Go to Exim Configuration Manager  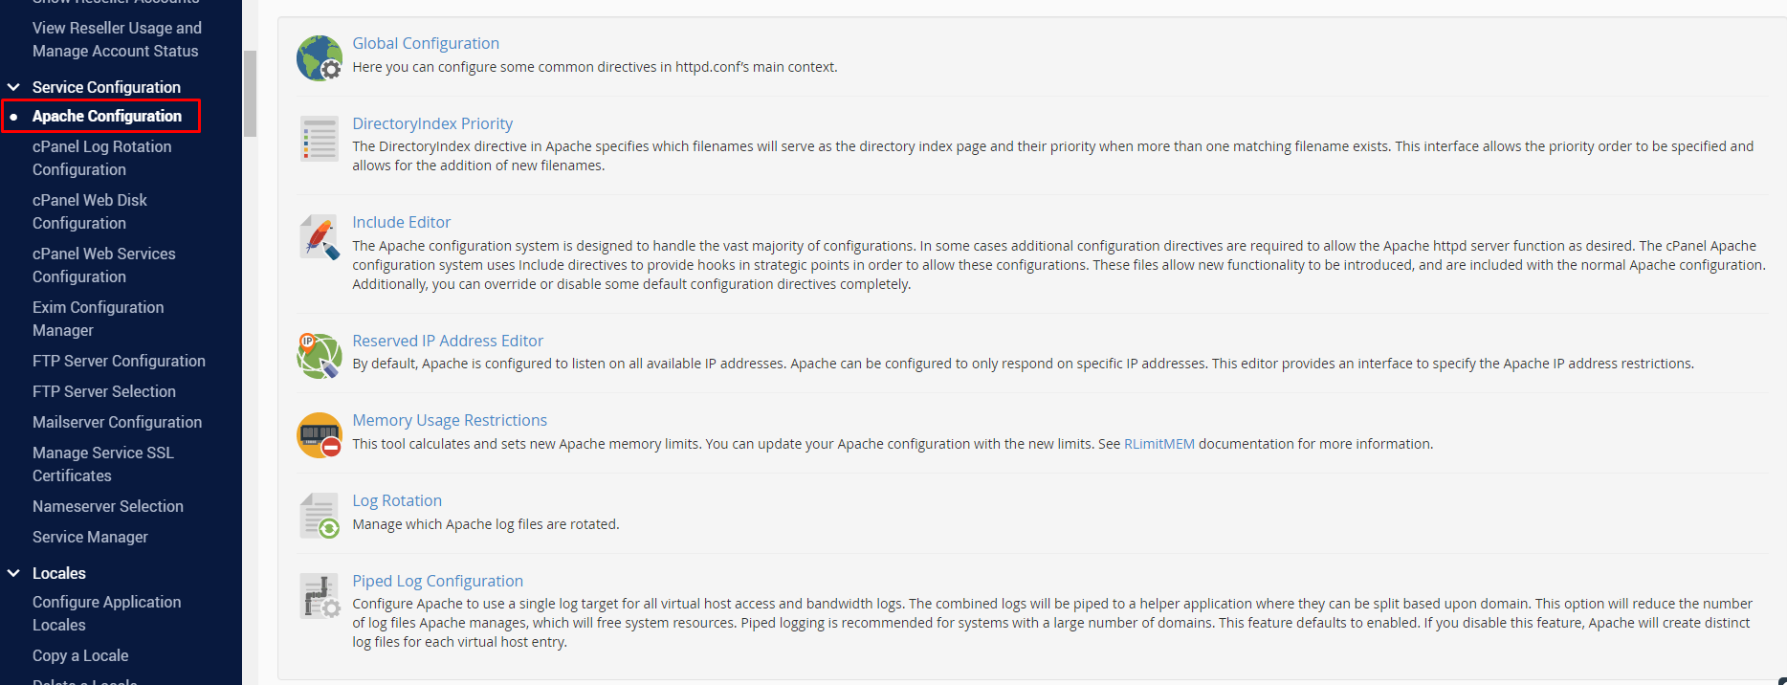pyautogui.click(x=99, y=319)
